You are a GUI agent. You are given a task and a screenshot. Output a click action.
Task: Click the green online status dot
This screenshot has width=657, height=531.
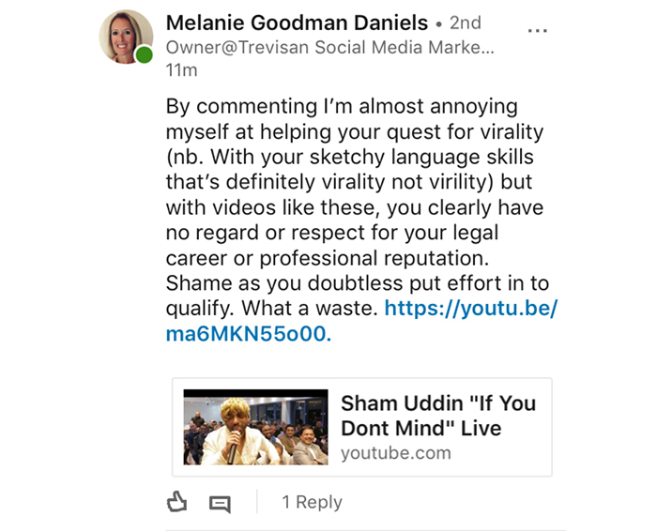145,54
